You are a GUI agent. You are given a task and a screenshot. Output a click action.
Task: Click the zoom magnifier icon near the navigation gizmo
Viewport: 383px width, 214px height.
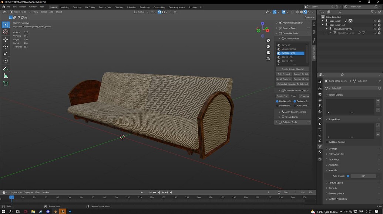pyautogui.click(x=268, y=41)
